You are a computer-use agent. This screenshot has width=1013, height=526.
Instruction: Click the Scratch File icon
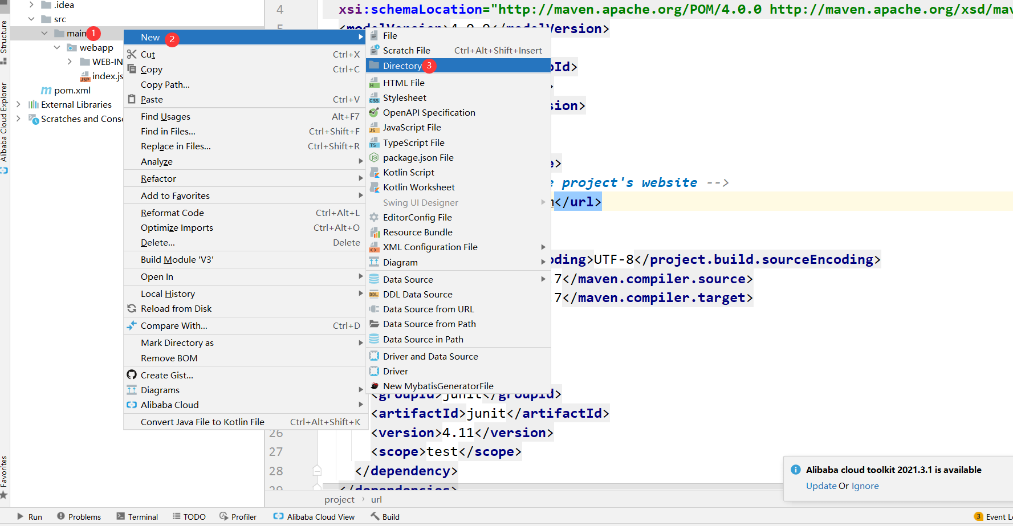(374, 50)
